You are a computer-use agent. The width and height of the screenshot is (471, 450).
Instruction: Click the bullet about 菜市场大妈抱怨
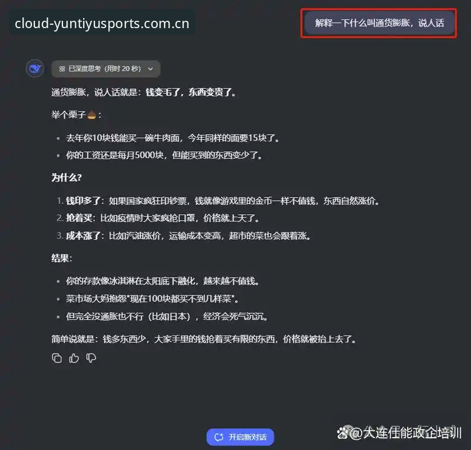point(153,299)
